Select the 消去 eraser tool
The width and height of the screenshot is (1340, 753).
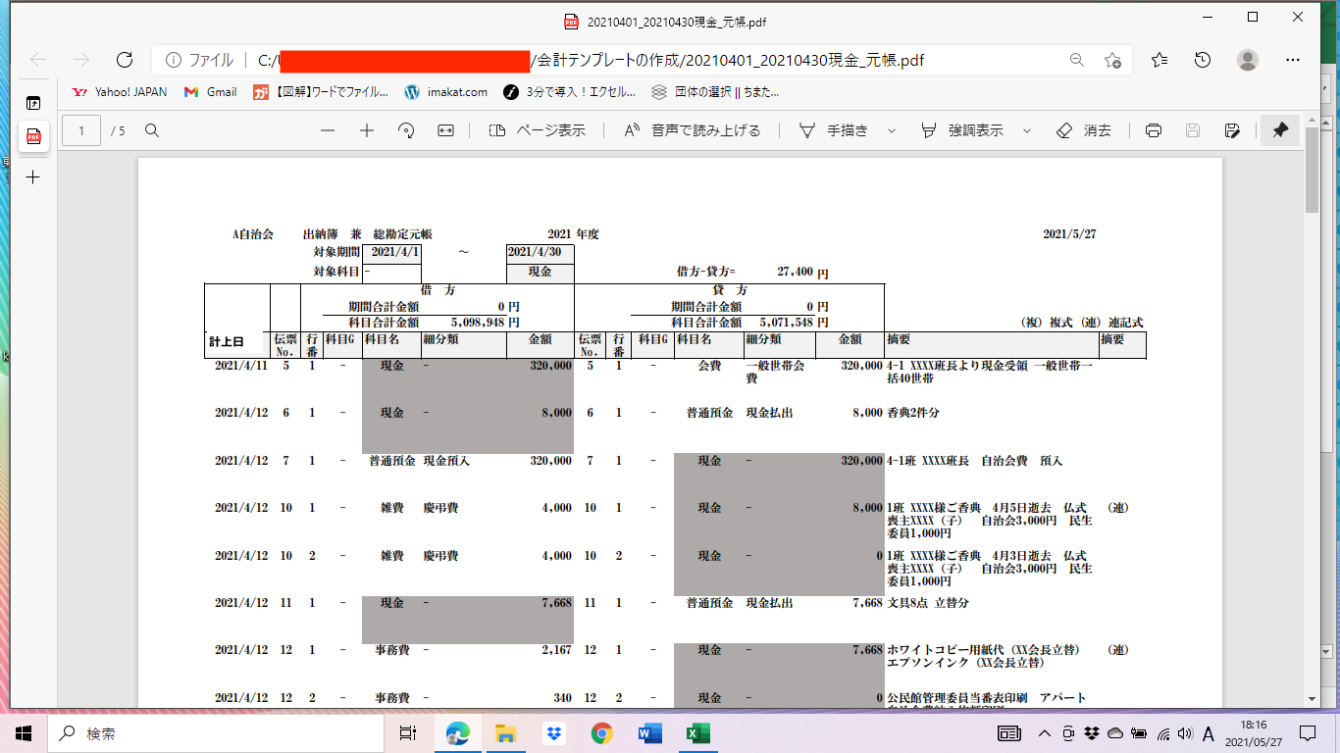1084,130
